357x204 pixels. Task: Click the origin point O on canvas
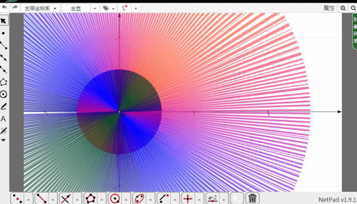click(x=119, y=111)
